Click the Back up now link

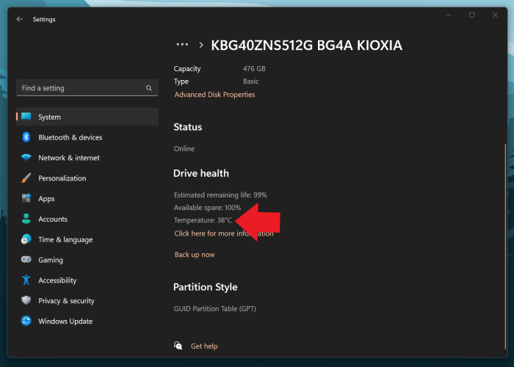(x=195, y=255)
